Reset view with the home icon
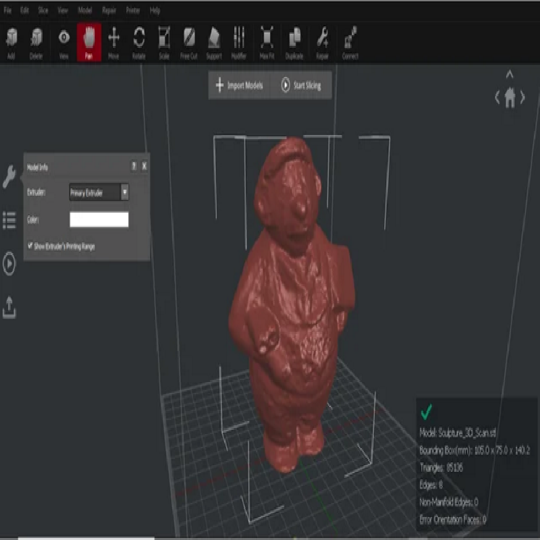540x540 pixels. click(x=510, y=98)
